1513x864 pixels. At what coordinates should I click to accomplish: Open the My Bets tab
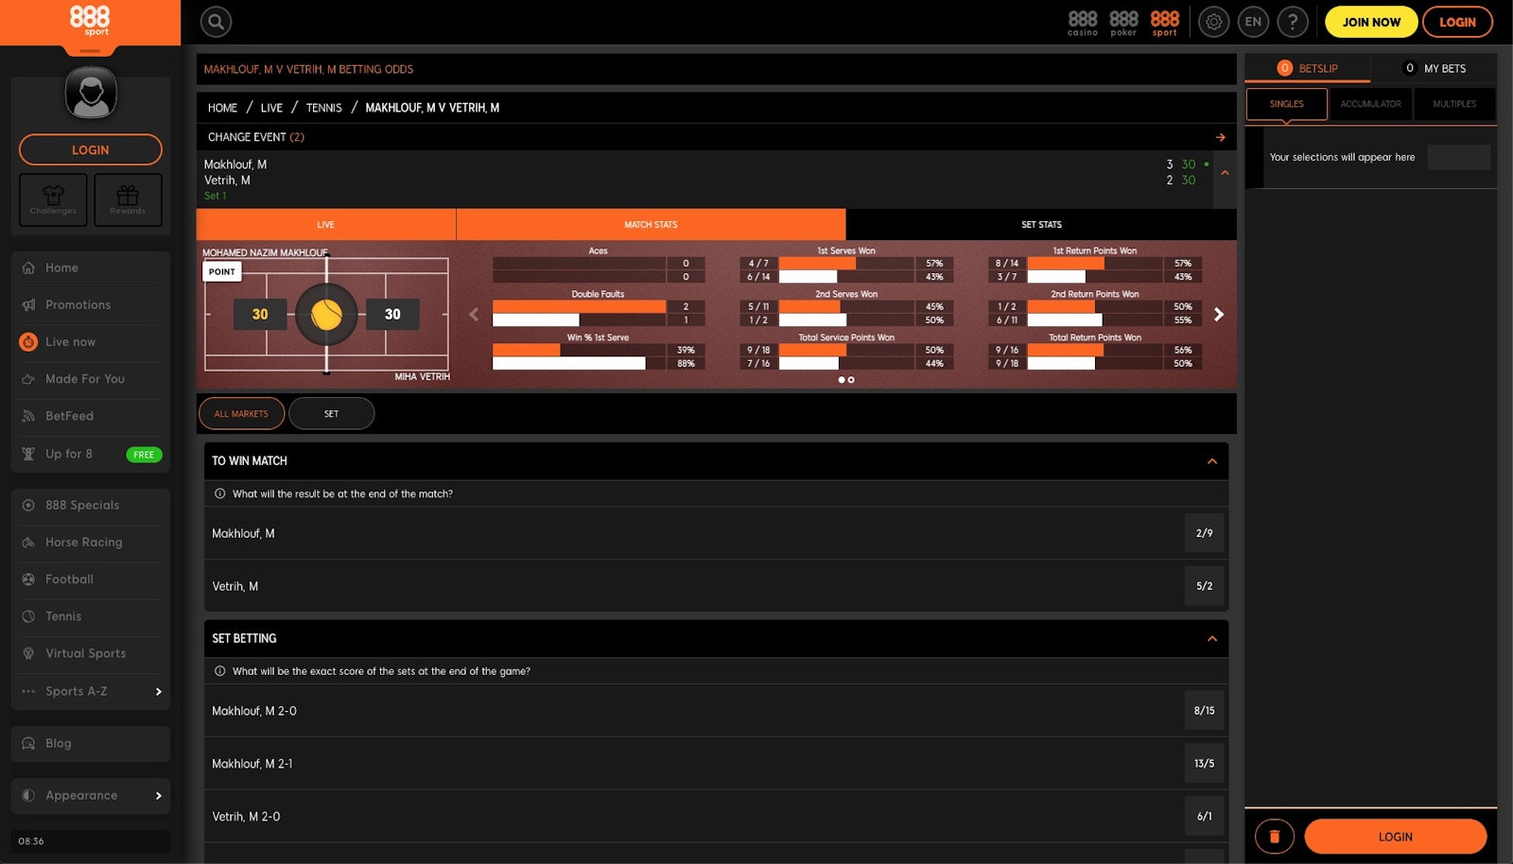point(1435,69)
